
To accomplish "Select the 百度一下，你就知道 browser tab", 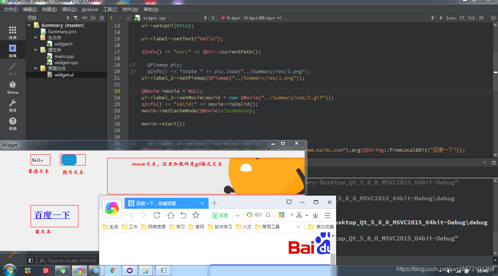I will [x=157, y=203].
